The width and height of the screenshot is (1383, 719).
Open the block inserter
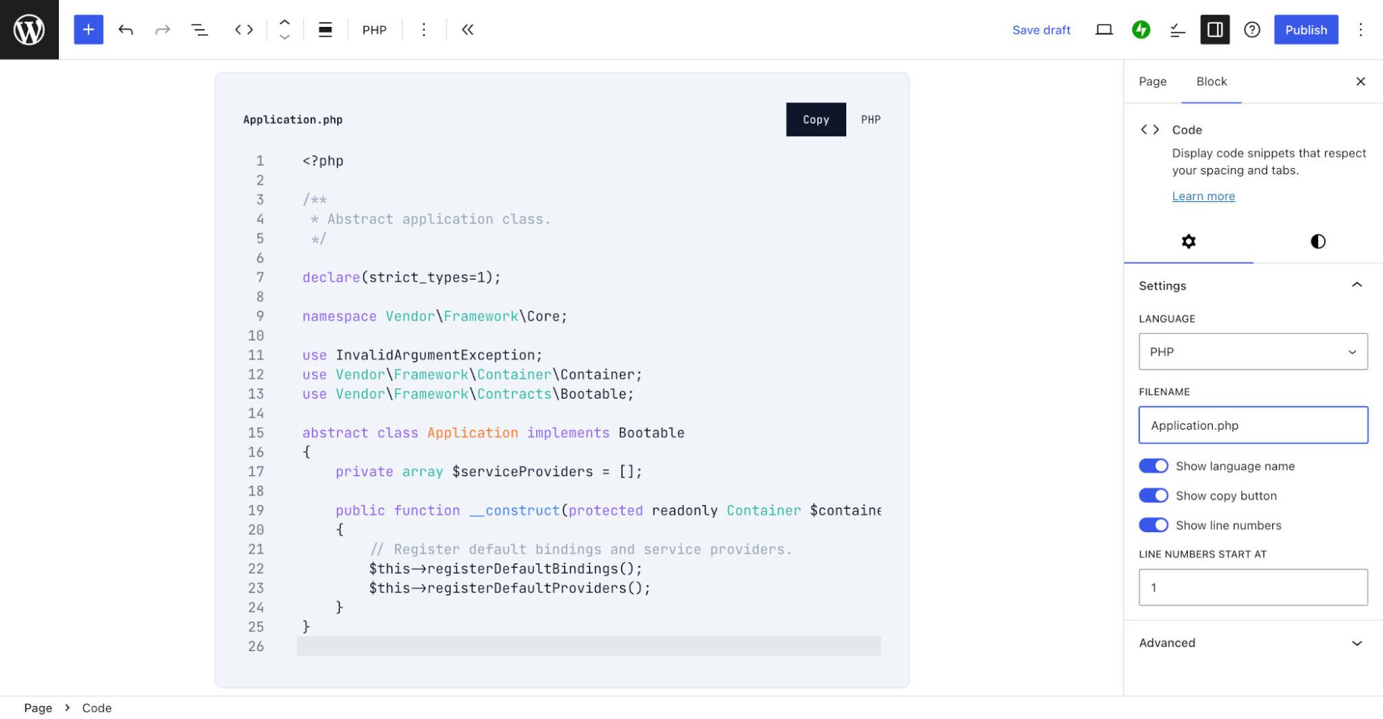(x=88, y=29)
